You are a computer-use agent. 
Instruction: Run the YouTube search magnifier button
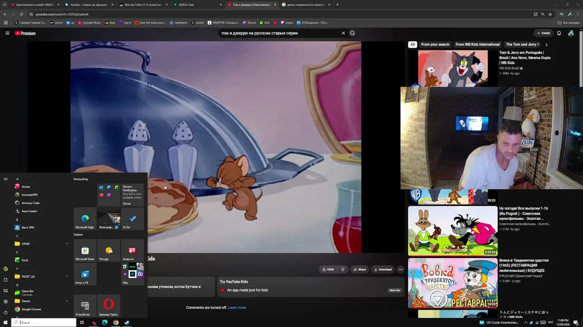(352, 33)
